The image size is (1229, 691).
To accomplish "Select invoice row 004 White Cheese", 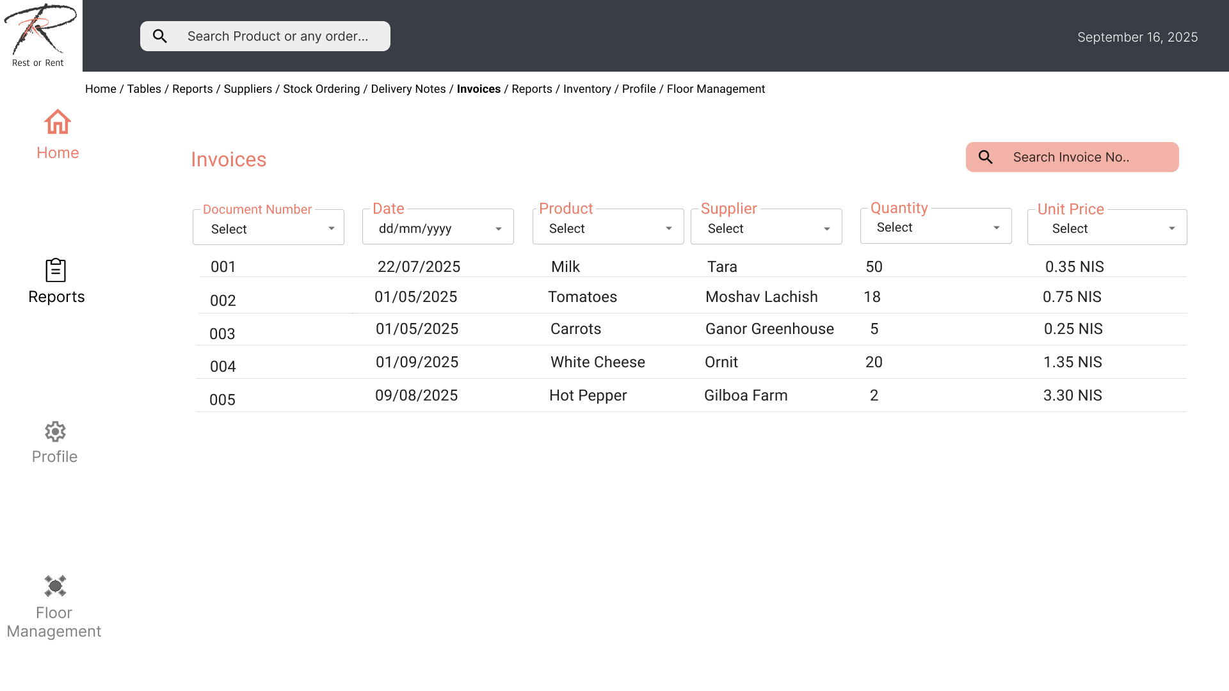I will 597,362.
